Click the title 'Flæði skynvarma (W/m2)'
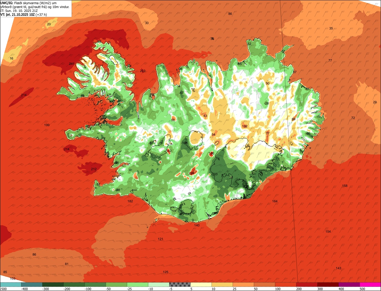 tap(32, 3)
